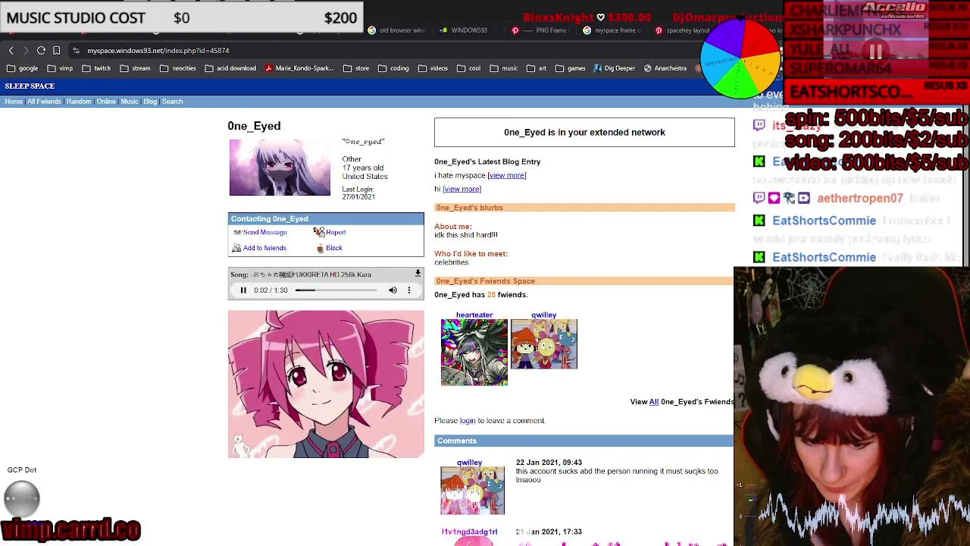Click l1v1ngd3adg1rl commenter name
Viewport: 970px width, 546px height.
pos(469,532)
